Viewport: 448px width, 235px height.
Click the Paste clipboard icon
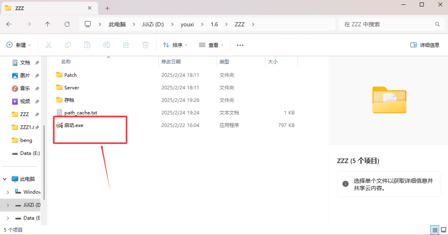(x=87, y=45)
